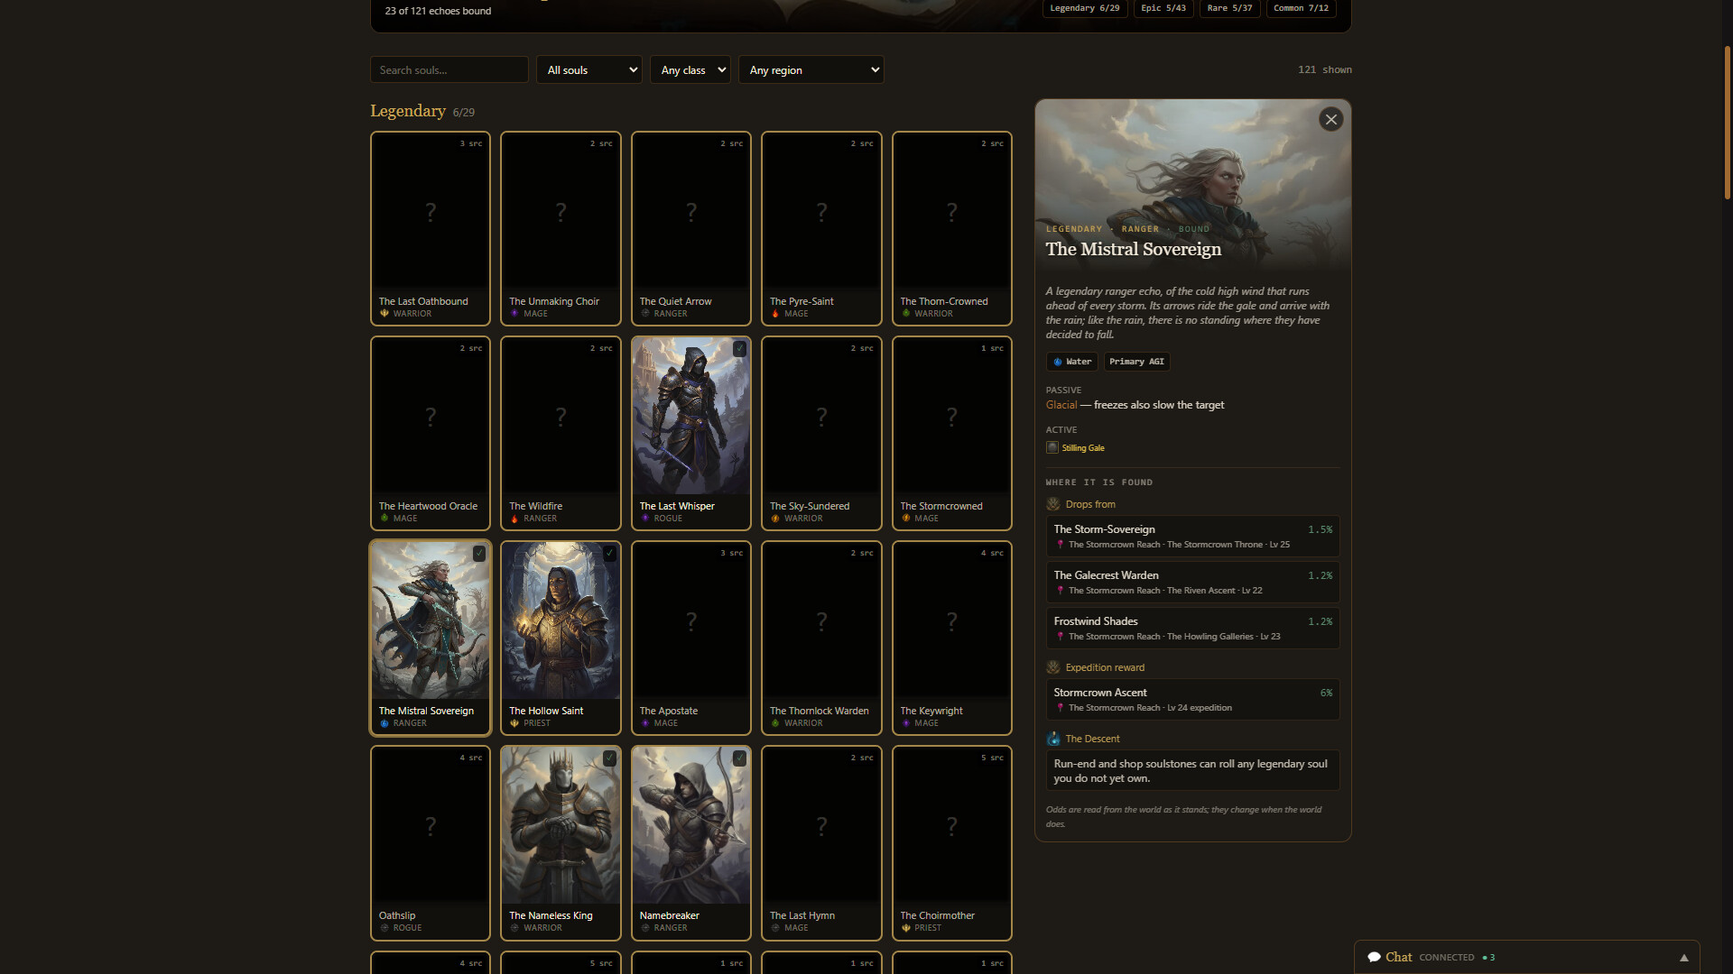Select the Common 7/12 rarity tab
1733x974 pixels.
pos(1301,8)
